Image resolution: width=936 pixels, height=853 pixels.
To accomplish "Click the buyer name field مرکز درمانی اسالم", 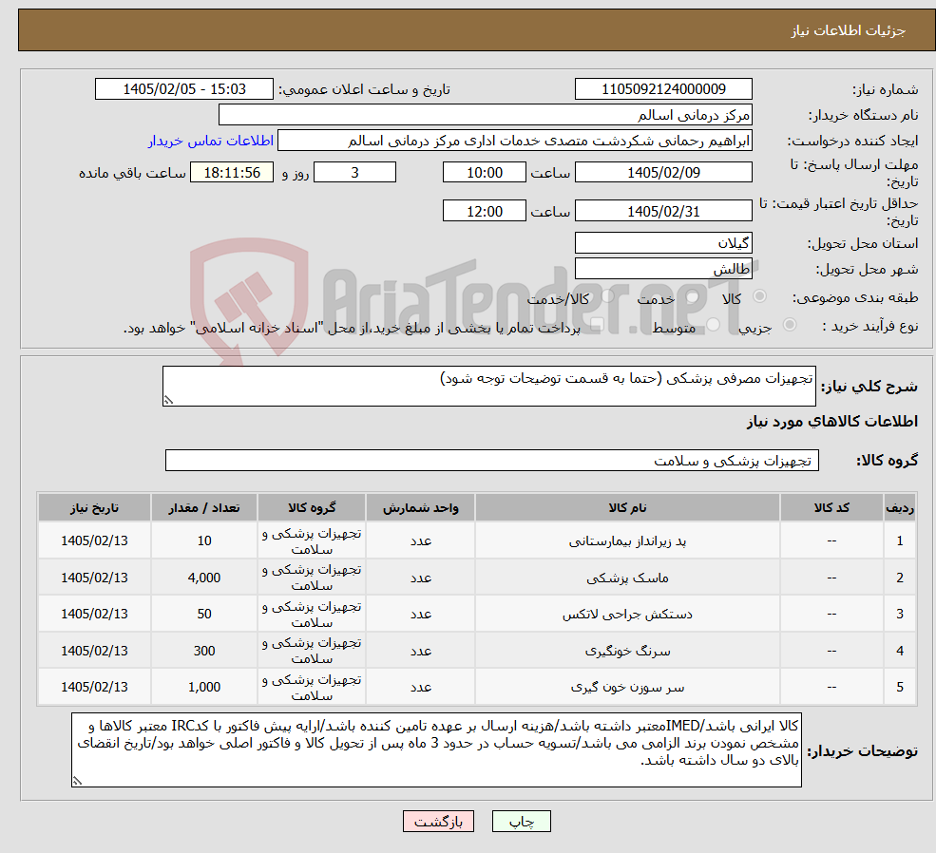I will point(486,115).
